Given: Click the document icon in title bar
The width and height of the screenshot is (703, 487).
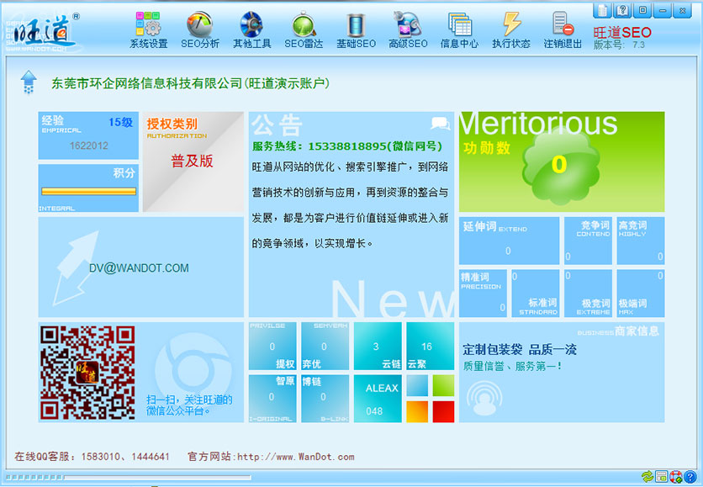Looking at the screenshot, I should coord(603,10).
